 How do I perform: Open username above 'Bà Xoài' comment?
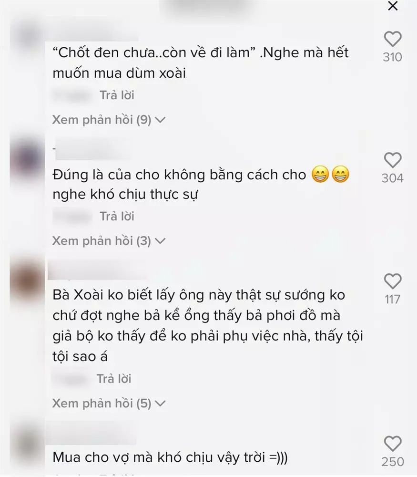coord(97,269)
